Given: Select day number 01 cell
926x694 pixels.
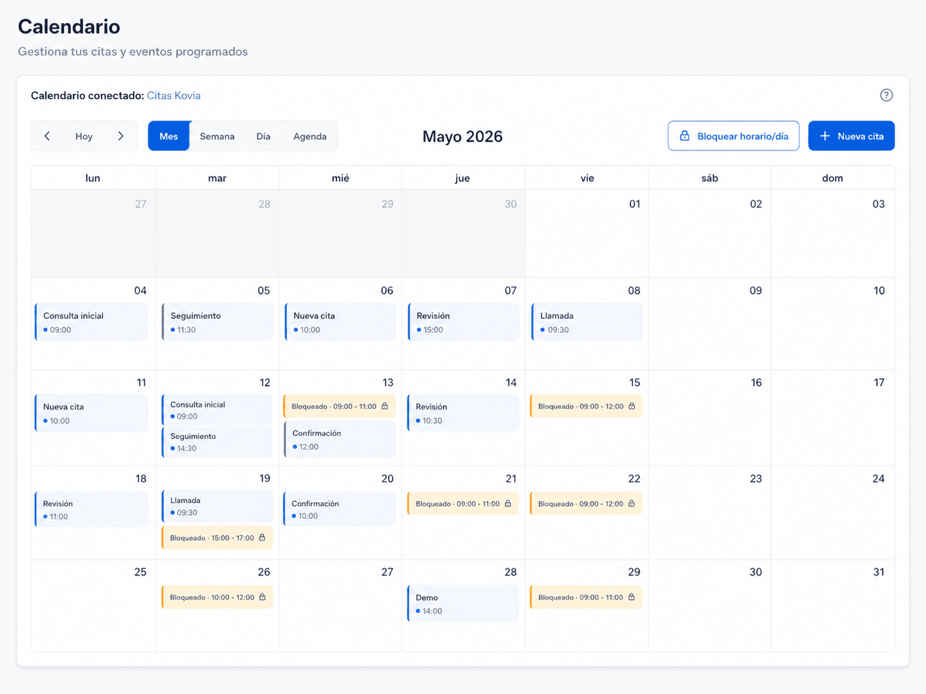Looking at the screenshot, I should (587, 233).
